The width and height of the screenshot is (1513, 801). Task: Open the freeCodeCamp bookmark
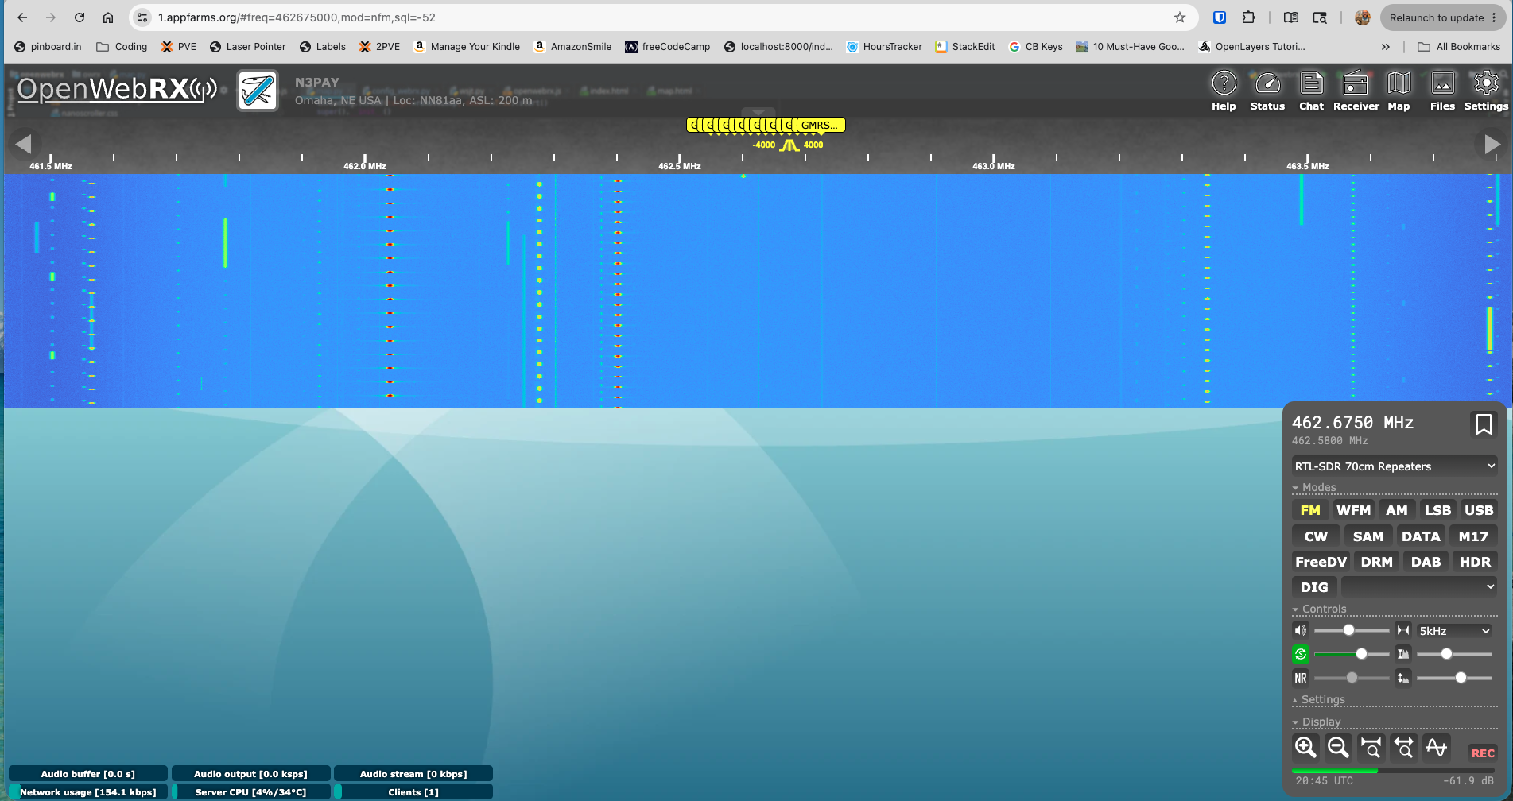click(667, 47)
